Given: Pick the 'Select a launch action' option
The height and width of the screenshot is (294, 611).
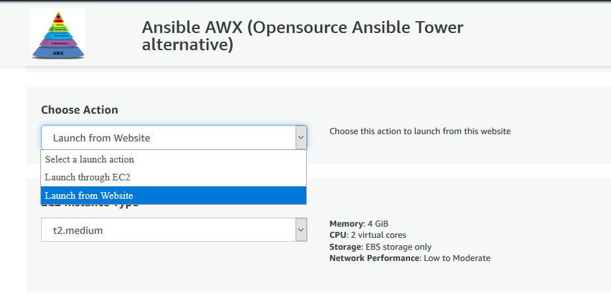Looking at the screenshot, I should pos(89,159).
